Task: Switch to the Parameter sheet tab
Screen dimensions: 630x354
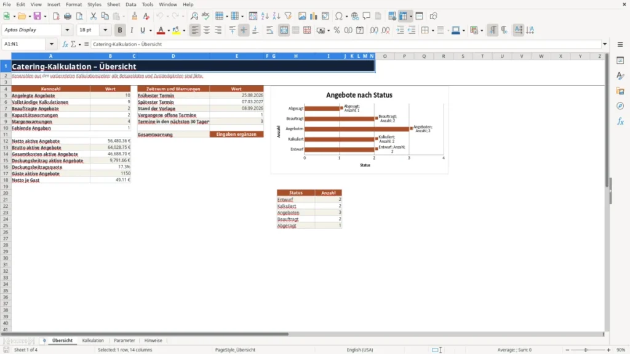Action: (x=124, y=340)
